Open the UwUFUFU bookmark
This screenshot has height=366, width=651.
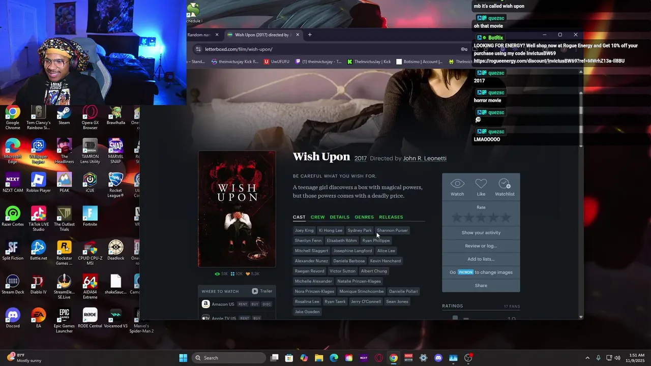[x=277, y=62]
